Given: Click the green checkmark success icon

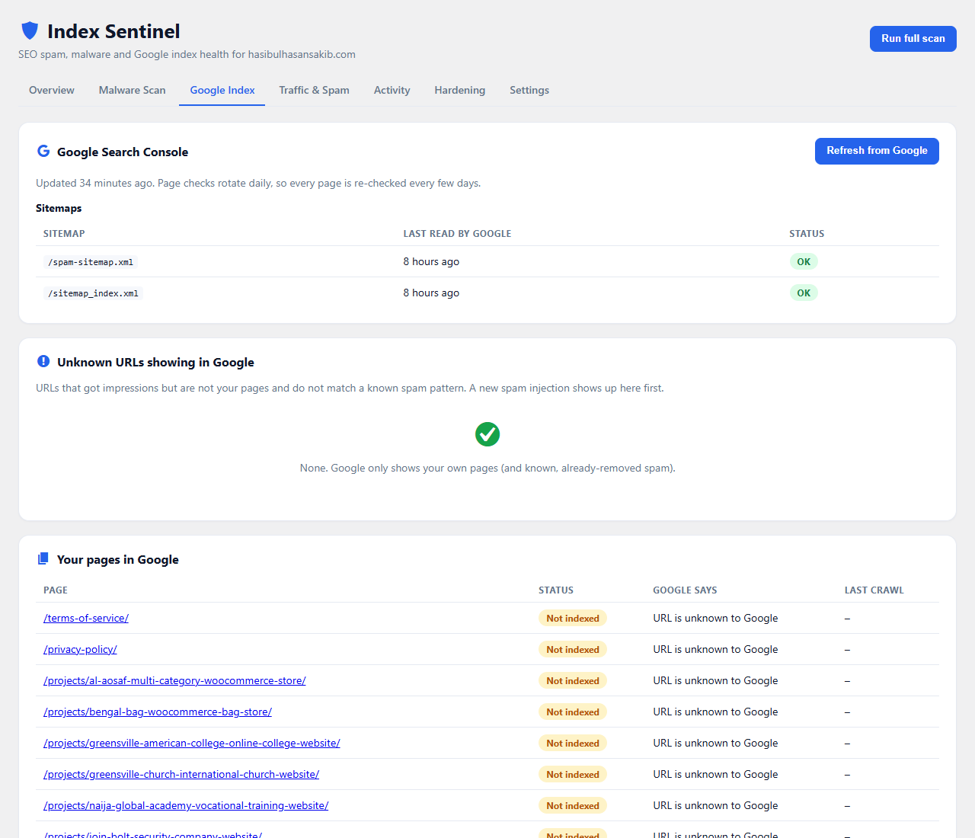Looking at the screenshot, I should click(487, 434).
